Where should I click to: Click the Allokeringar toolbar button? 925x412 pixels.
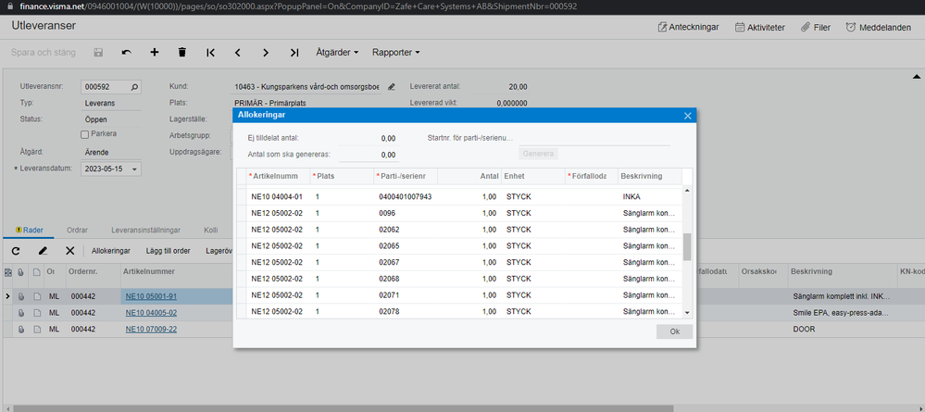point(111,251)
